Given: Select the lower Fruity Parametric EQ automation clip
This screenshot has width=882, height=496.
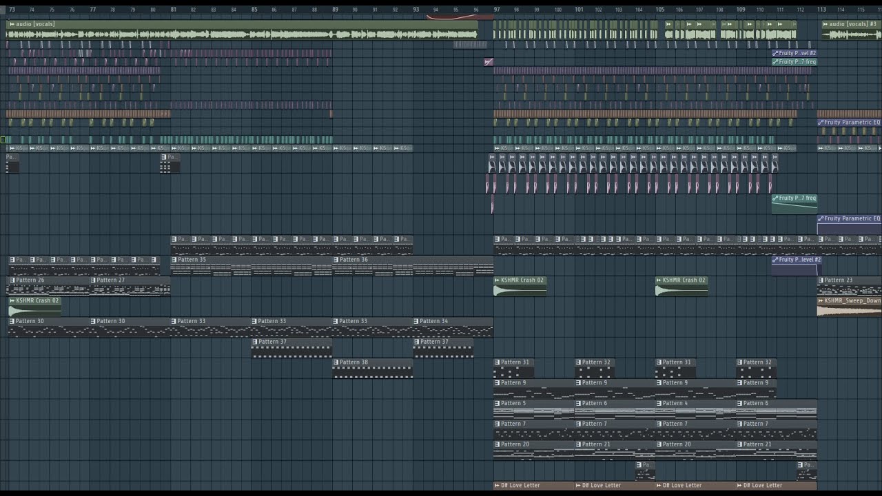Looking at the screenshot, I should pyautogui.click(x=849, y=225).
